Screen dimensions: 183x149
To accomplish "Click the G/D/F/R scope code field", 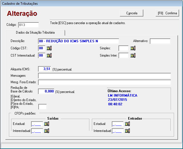I will point(42,106).
